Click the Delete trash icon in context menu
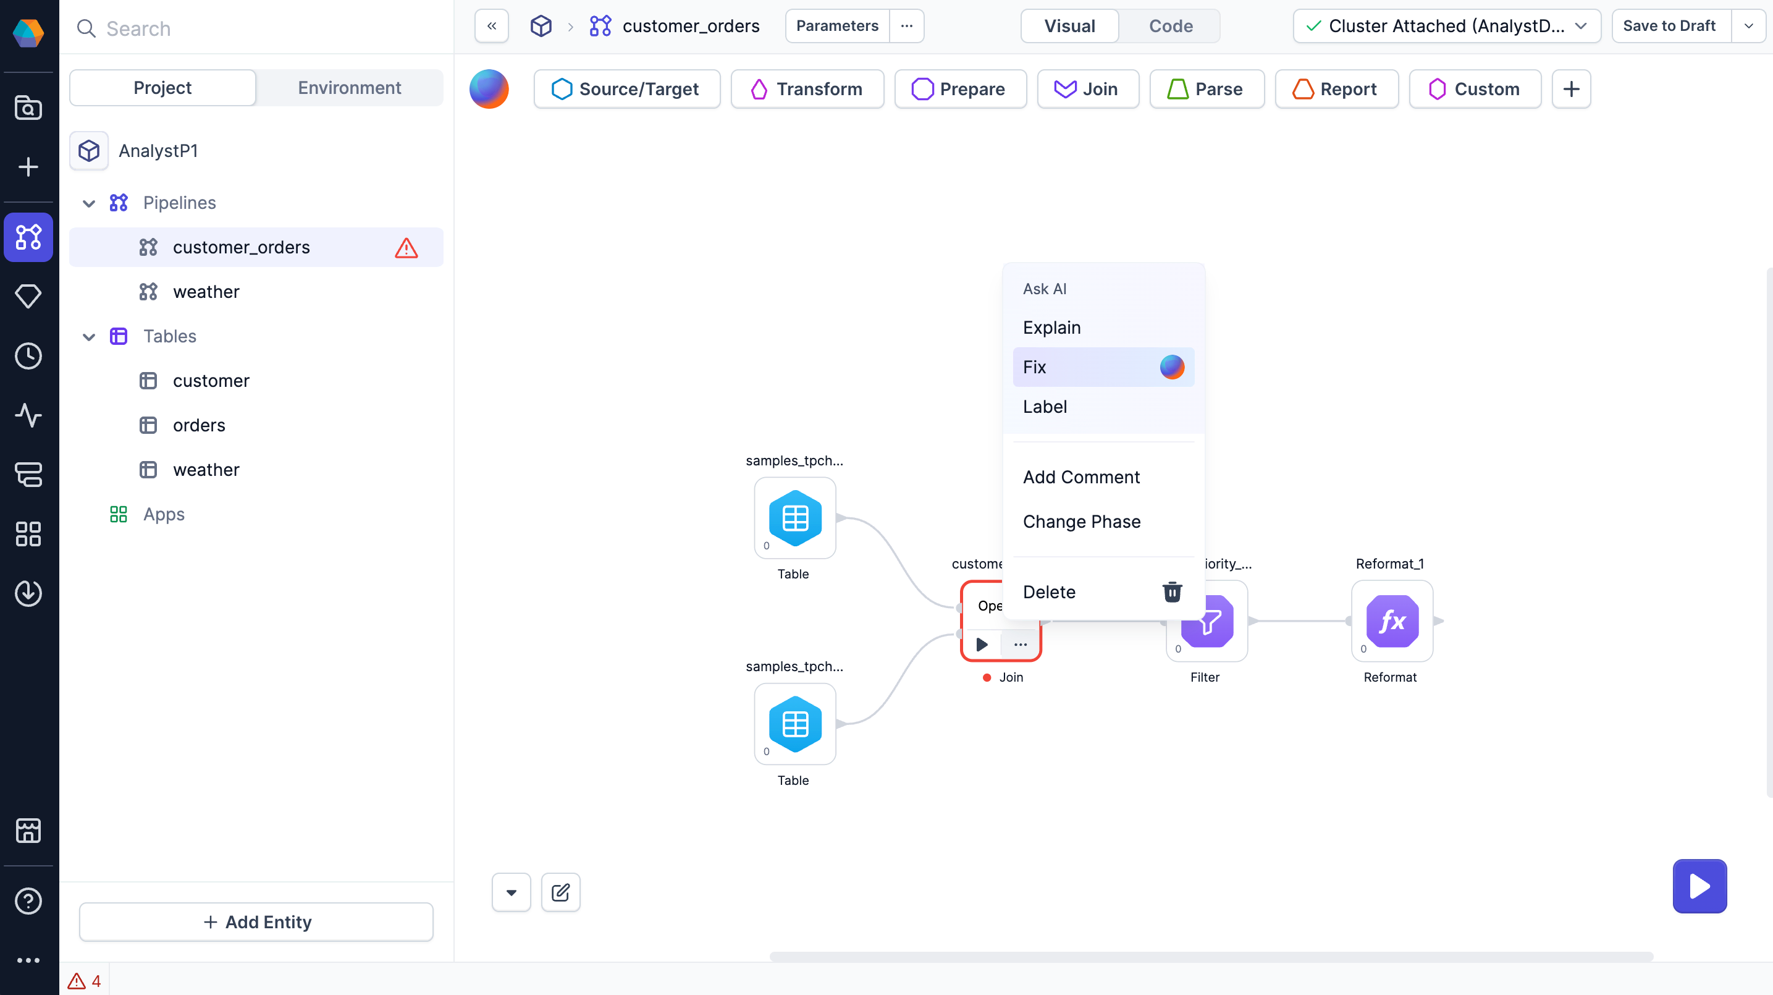 (1171, 591)
